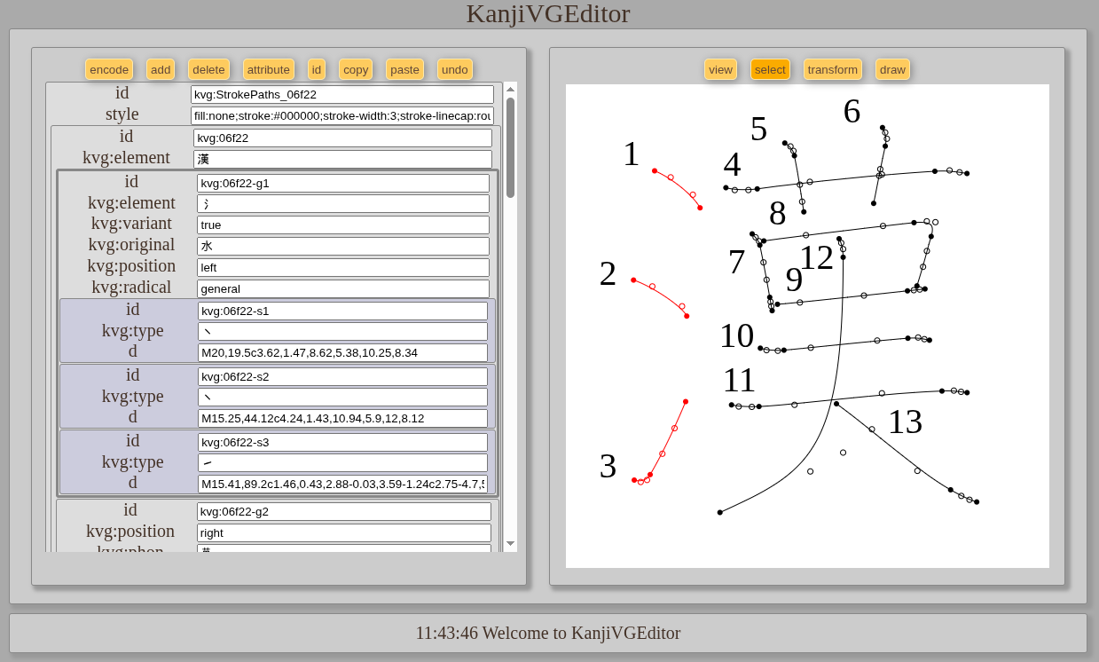Open the attribute button

[x=269, y=69]
